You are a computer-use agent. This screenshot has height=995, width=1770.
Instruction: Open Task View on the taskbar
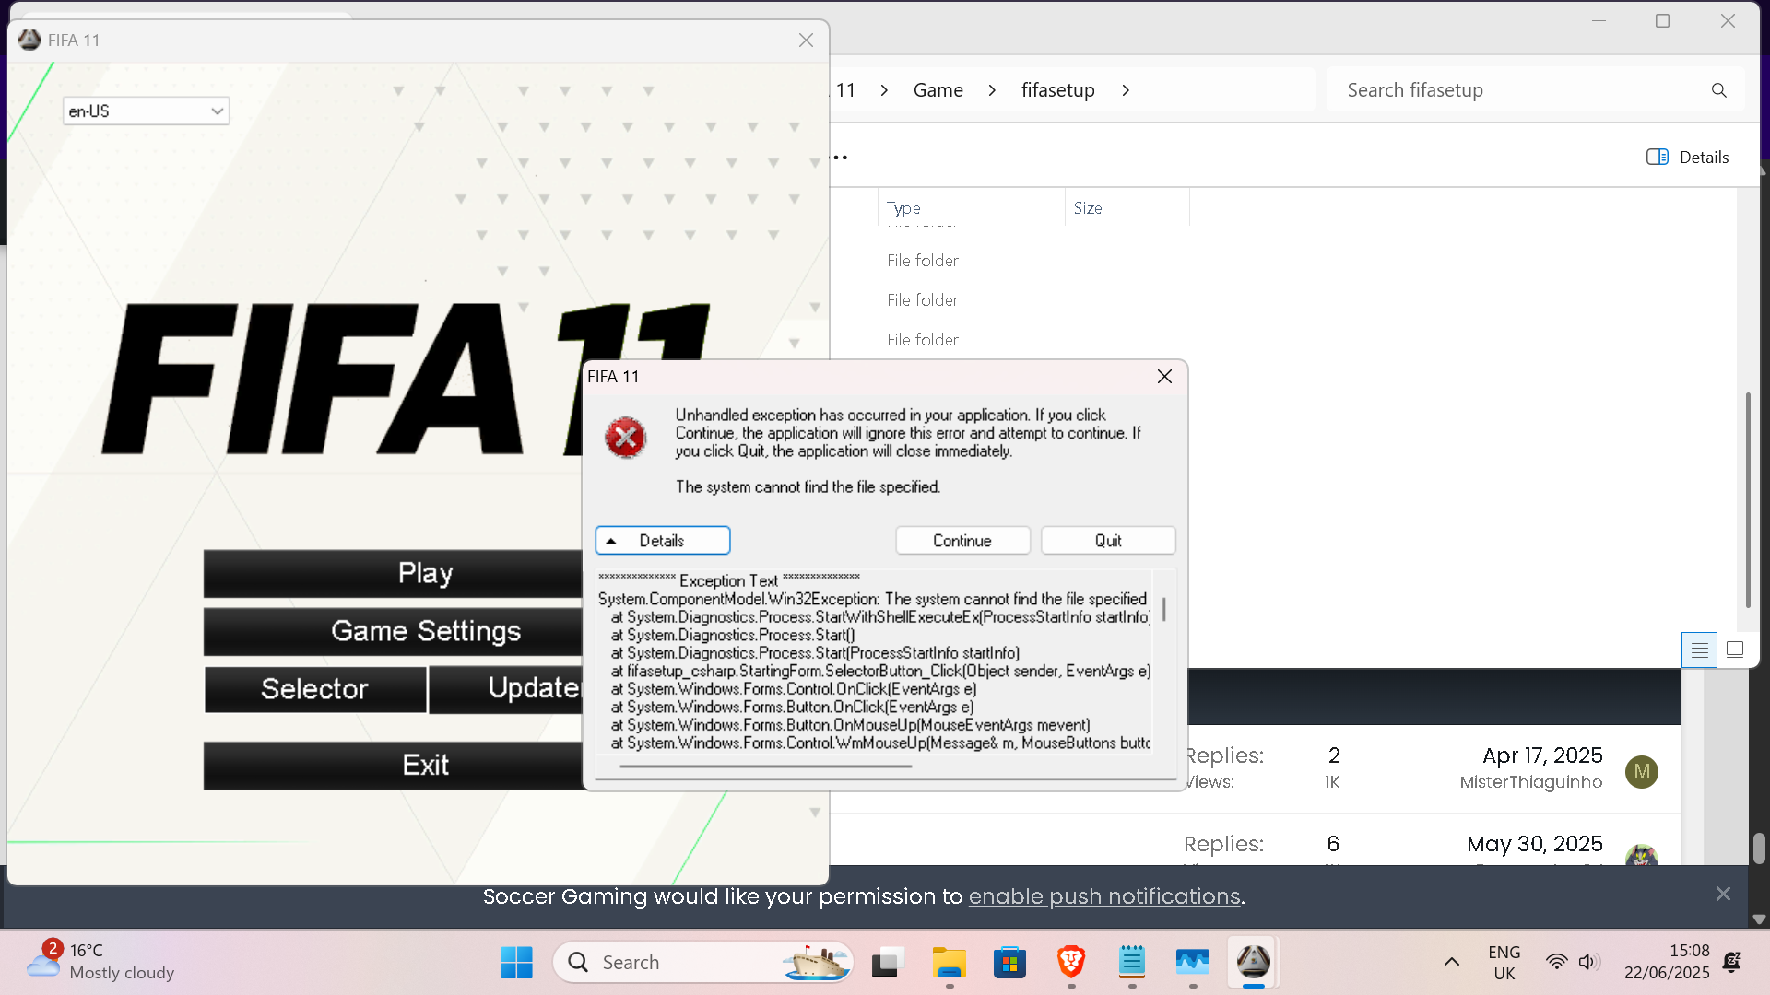point(887,963)
